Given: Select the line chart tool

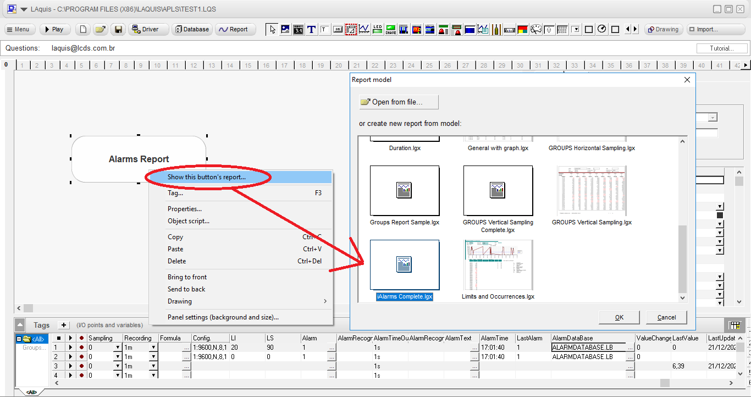Looking at the screenshot, I should point(364,29).
